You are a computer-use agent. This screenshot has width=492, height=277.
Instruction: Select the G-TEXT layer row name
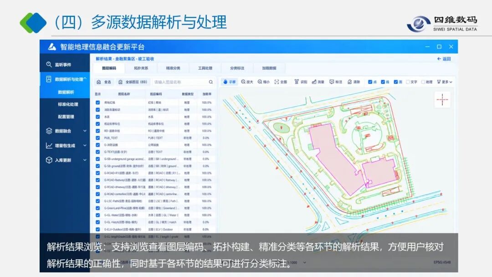coord(115,152)
